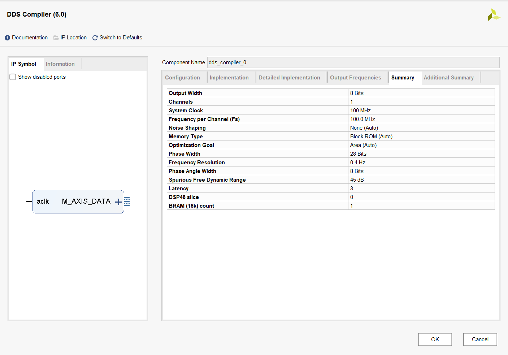The image size is (508, 355).
Task: Select the Frequency Resolution row label
Action: point(197,163)
